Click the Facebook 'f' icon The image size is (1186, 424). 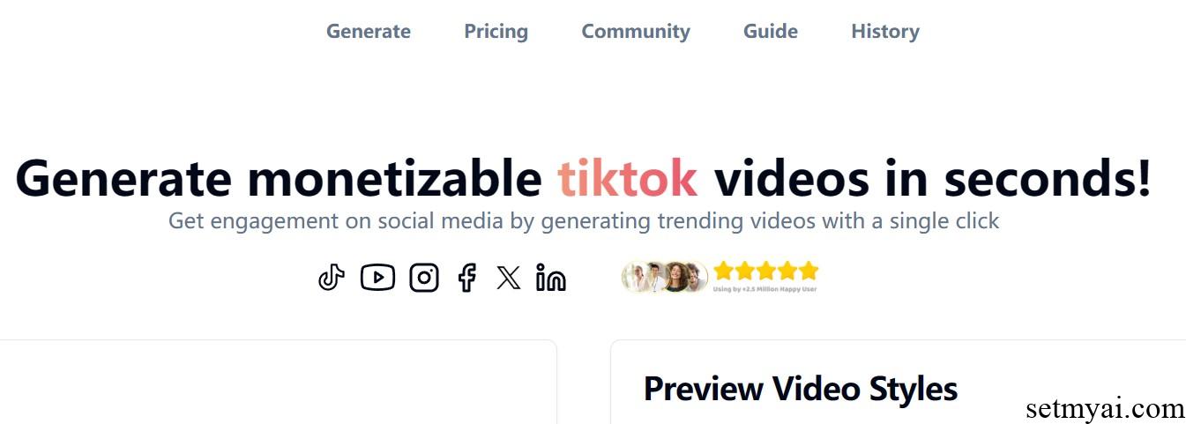pyautogui.click(x=467, y=278)
